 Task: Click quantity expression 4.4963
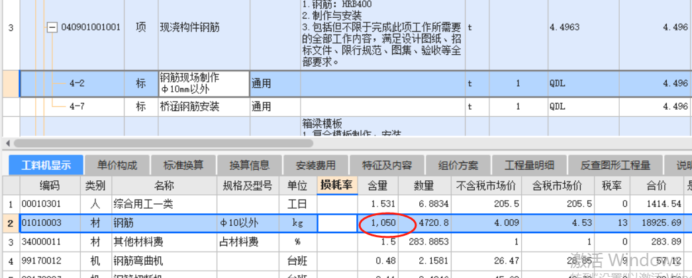(x=564, y=28)
